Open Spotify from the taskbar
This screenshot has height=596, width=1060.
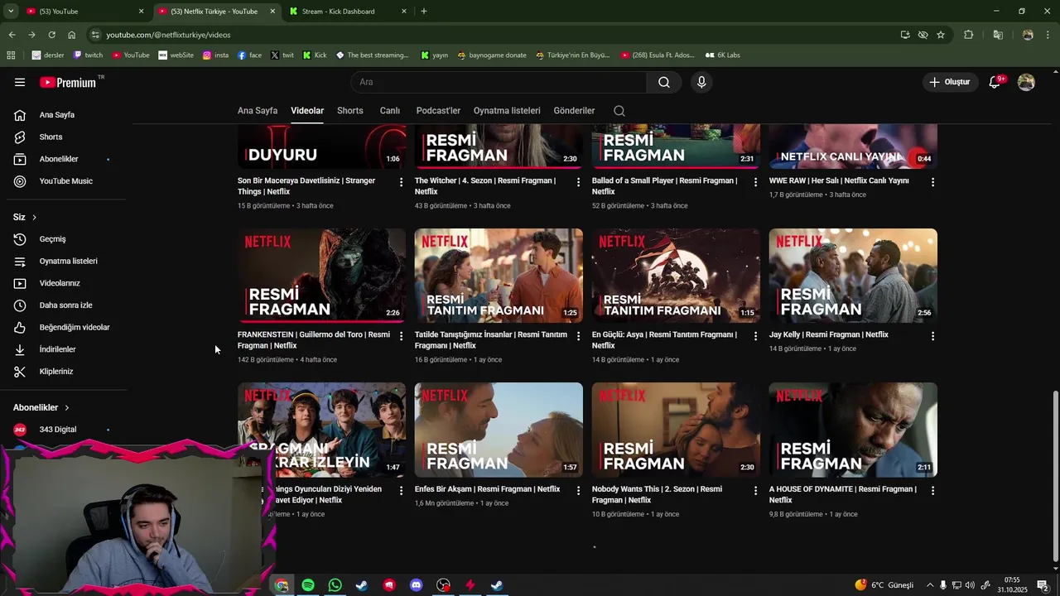pyautogui.click(x=308, y=585)
